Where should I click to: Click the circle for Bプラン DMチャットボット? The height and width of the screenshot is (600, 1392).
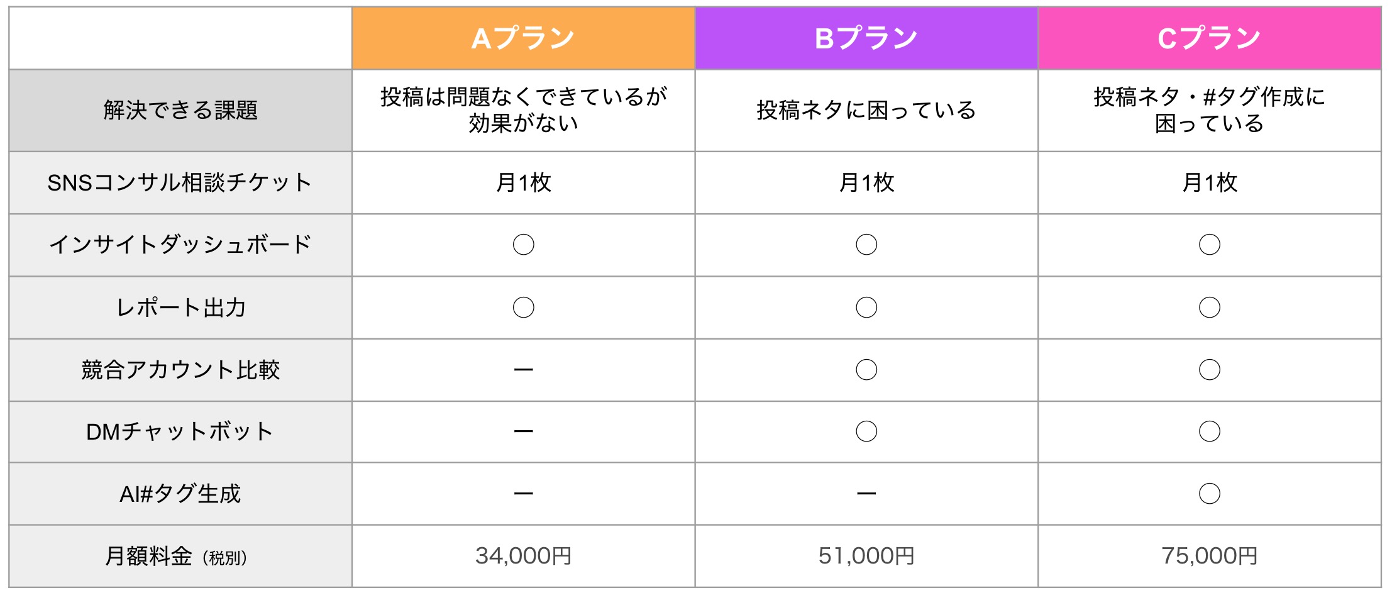coord(866,431)
